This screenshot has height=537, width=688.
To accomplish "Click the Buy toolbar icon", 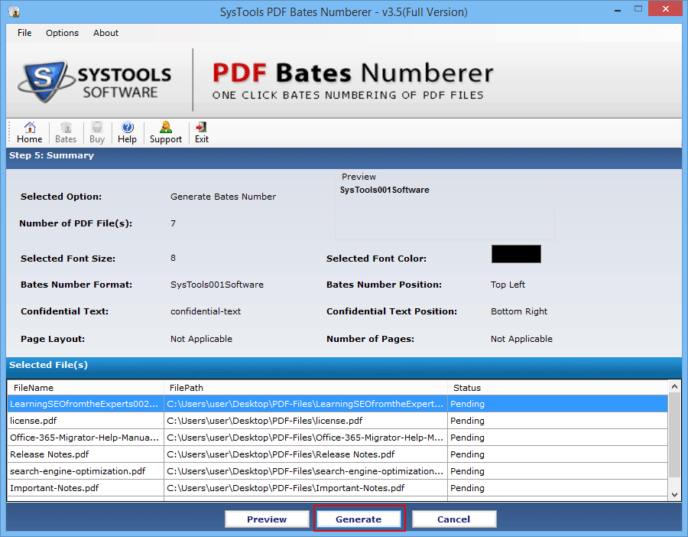I will click(x=97, y=132).
